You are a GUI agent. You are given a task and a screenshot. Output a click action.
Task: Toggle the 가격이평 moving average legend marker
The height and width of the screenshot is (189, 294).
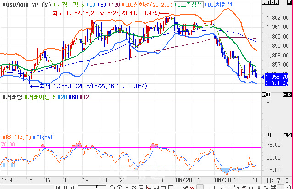click(x=53, y=5)
